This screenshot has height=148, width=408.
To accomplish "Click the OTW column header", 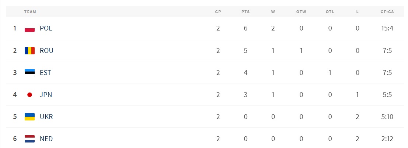I will [301, 12].
